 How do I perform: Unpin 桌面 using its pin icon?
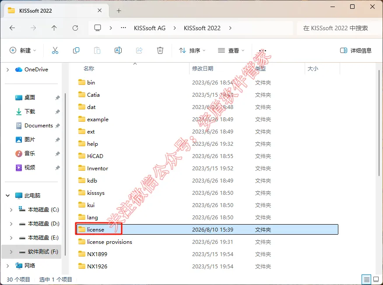pyautogui.click(x=57, y=98)
